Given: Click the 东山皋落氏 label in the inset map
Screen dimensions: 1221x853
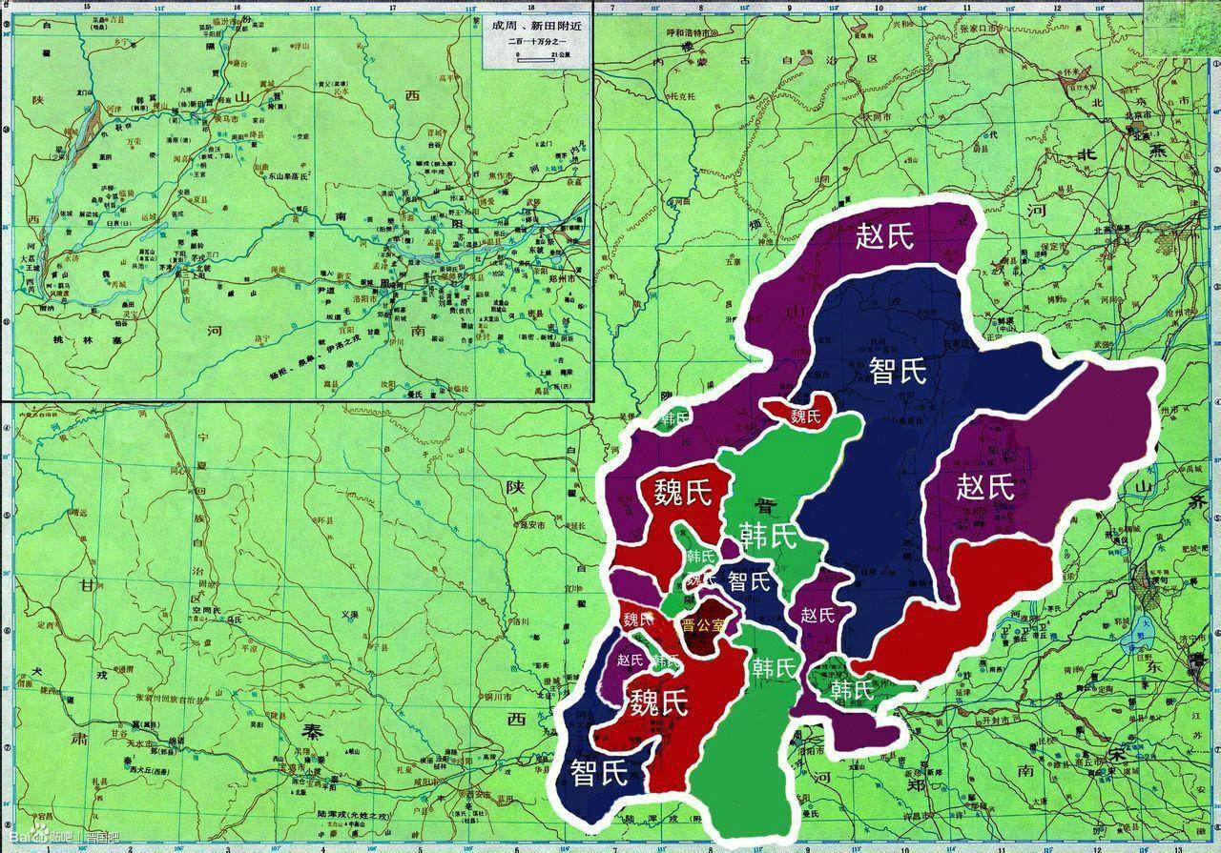Looking at the screenshot, I should tap(288, 175).
